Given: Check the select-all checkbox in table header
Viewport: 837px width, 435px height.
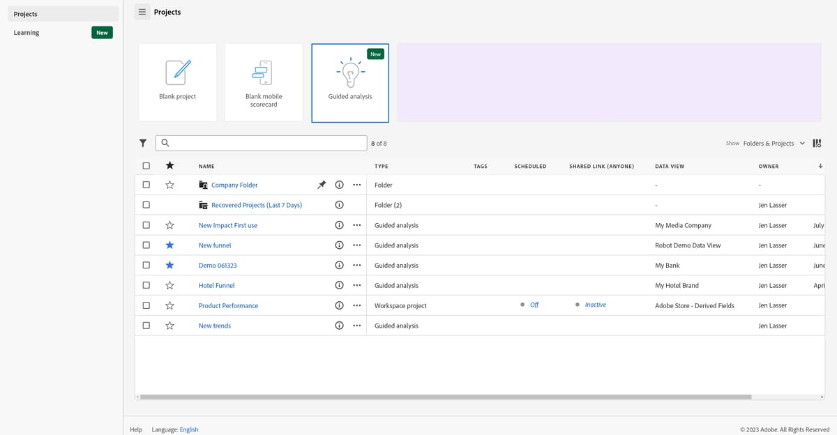Looking at the screenshot, I should click(x=146, y=165).
